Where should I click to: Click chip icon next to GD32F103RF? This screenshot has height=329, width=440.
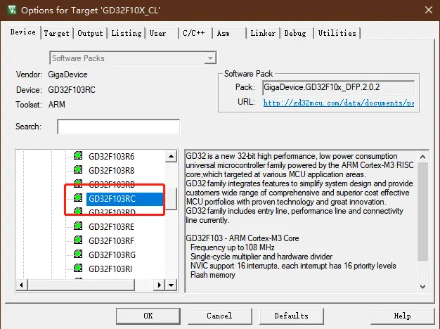[78, 240]
